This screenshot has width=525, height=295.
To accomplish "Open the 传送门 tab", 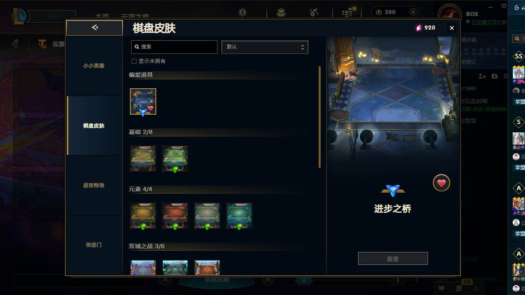I will click(94, 245).
